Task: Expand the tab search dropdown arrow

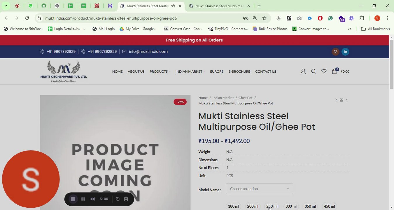Action: [x=6, y=6]
